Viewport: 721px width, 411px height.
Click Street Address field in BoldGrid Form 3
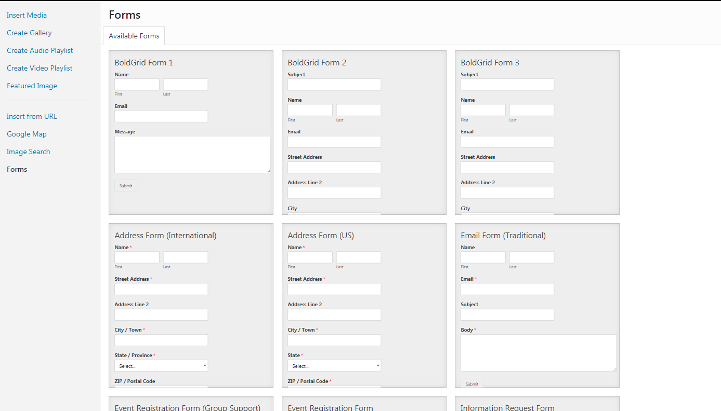(507, 167)
